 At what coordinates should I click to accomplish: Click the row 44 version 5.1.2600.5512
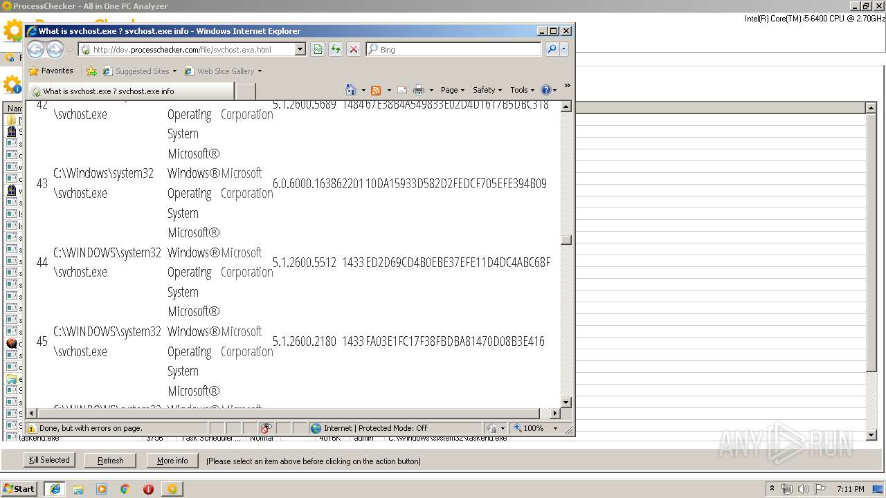pos(305,262)
